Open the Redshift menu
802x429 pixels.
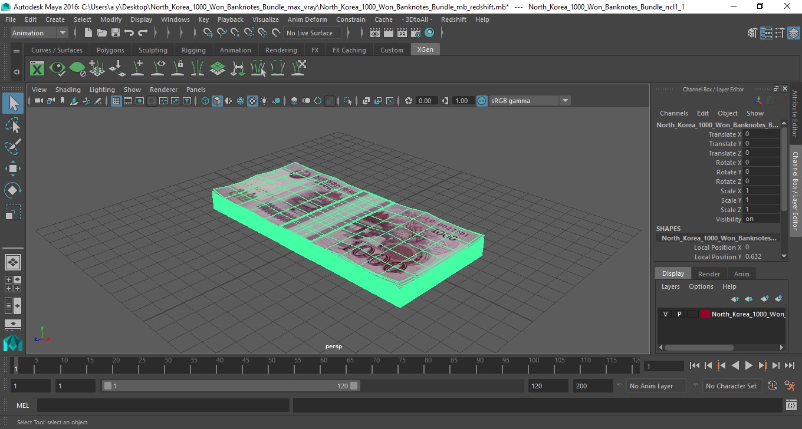453,19
